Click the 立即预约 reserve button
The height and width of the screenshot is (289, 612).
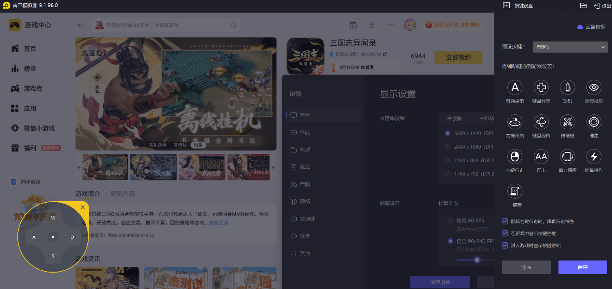(x=458, y=57)
